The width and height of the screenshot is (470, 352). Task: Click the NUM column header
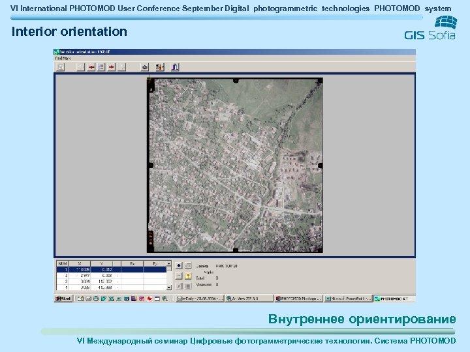coord(63,264)
